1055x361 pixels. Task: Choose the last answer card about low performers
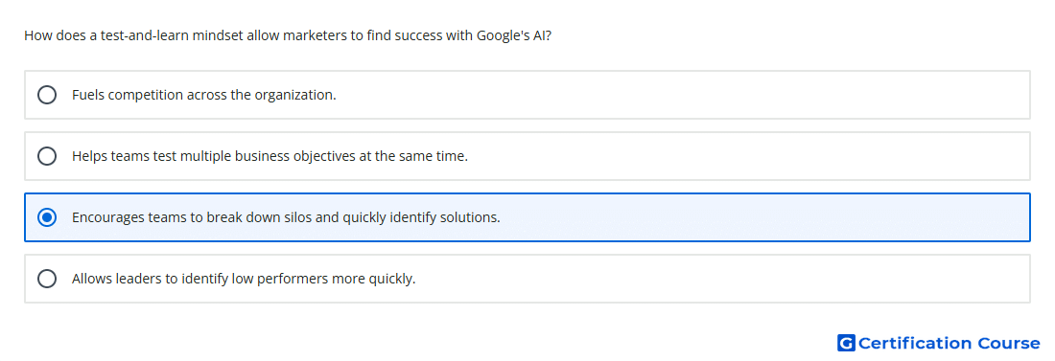point(527,279)
